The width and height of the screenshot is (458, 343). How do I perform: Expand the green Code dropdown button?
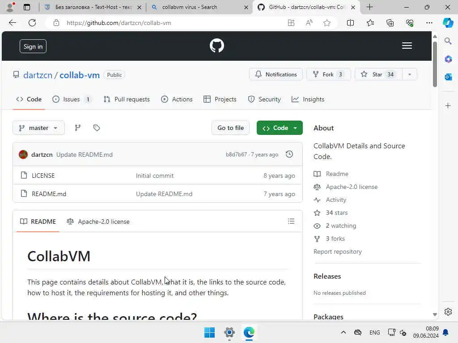pyautogui.click(x=280, y=128)
